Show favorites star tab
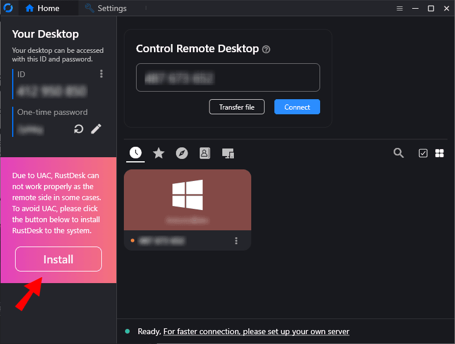 (159, 153)
